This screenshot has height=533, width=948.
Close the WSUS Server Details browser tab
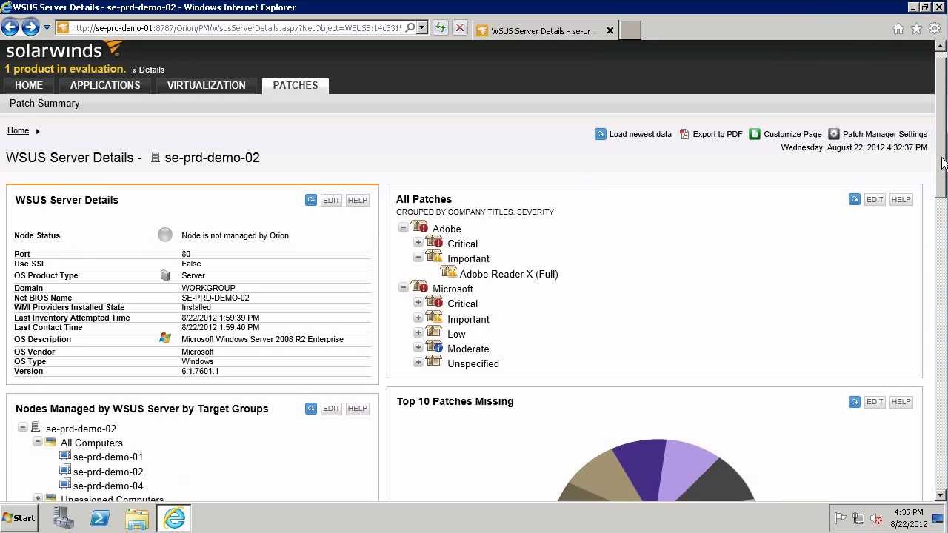click(610, 30)
